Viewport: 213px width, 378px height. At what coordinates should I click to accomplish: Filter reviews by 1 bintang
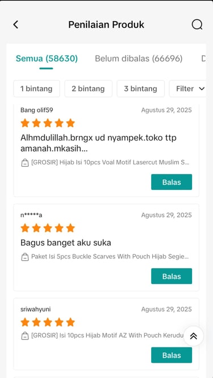[x=36, y=89]
